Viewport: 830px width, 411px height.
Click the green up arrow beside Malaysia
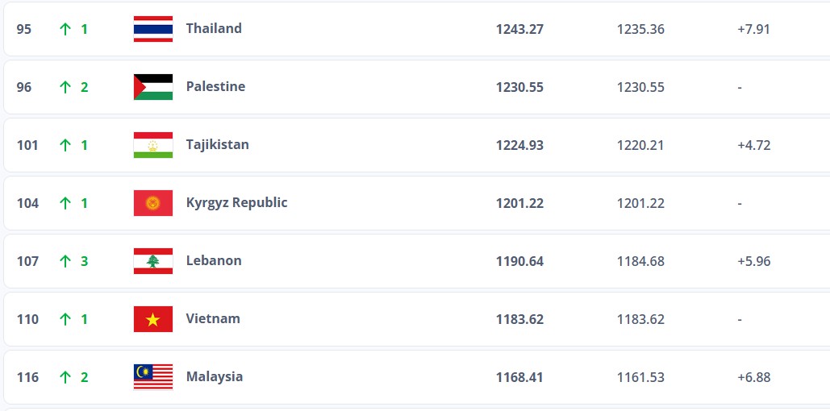point(65,377)
